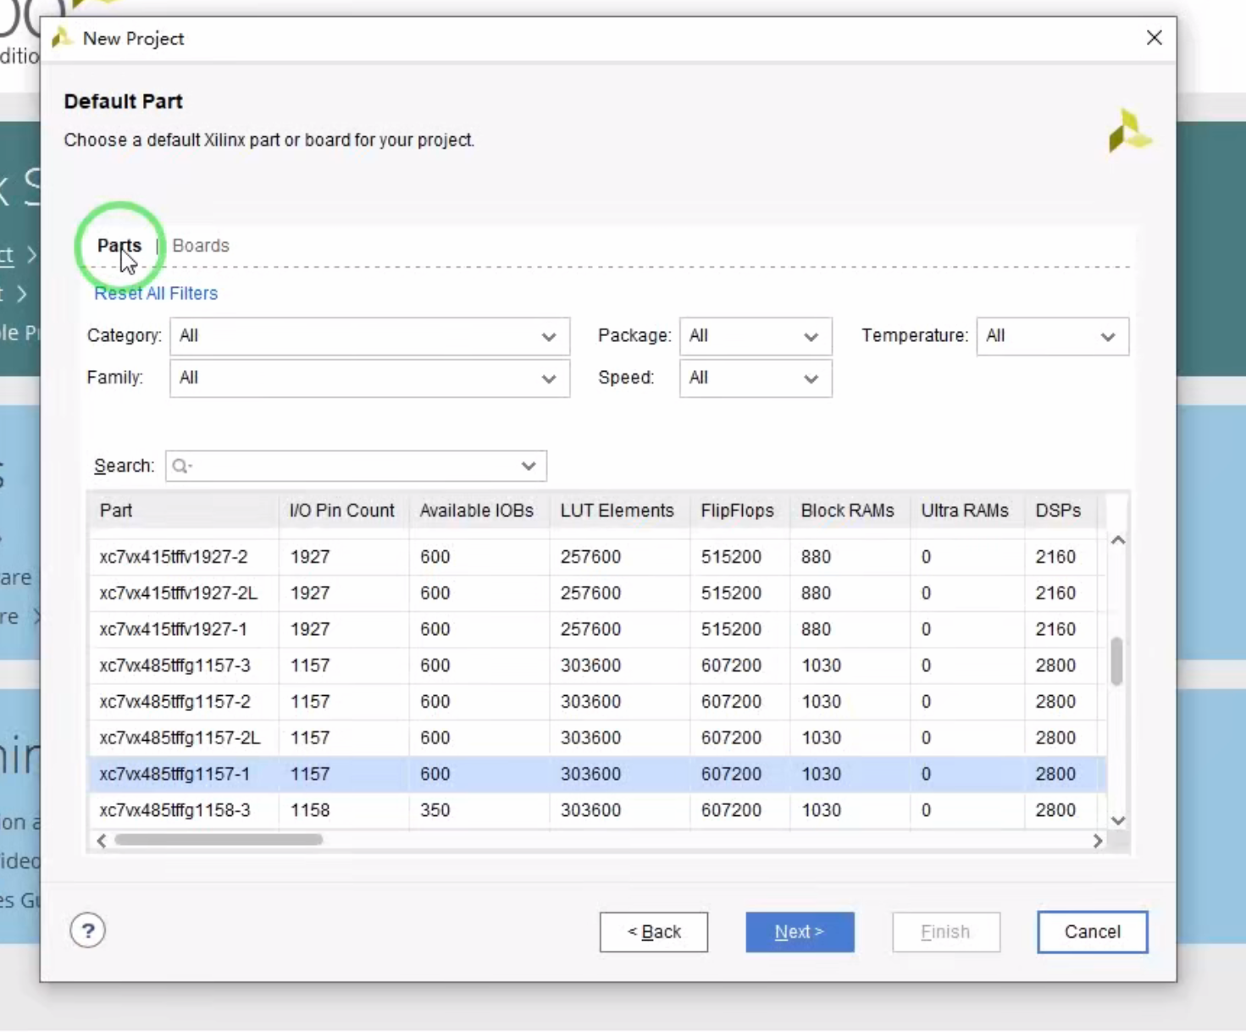The width and height of the screenshot is (1246, 1032).
Task: Open the Family dropdown
Action: [370, 378]
